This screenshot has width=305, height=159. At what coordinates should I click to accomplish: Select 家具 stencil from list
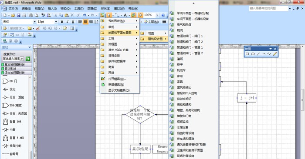pyautogui.click(x=193, y=82)
